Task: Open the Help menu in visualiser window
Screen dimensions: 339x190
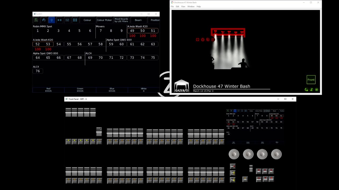Action: pyautogui.click(x=199, y=7)
